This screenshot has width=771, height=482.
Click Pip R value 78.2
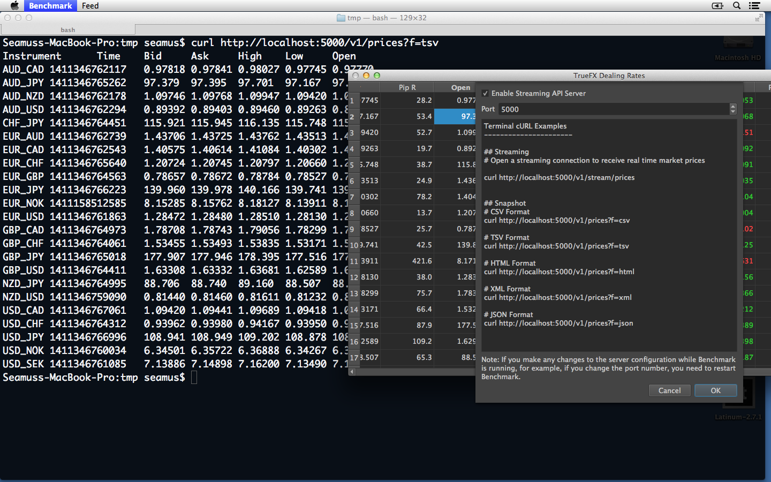[424, 197]
